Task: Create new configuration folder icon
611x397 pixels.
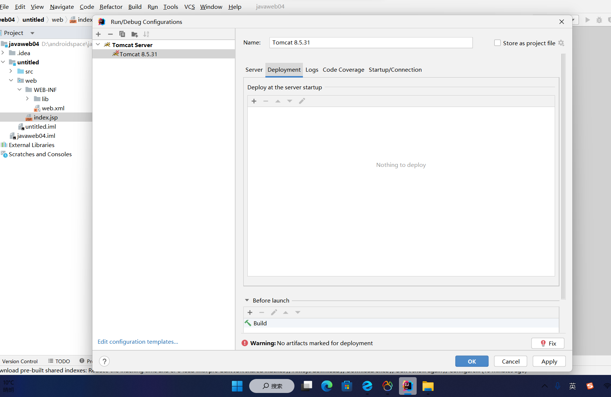Action: tap(134, 34)
